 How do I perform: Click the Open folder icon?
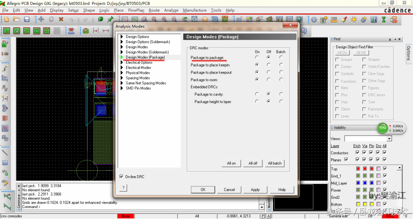(x=17, y=20)
